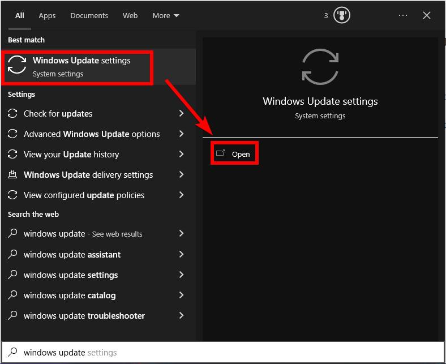Viewport: 446px width, 364px height.
Task: Click windows update troubleshooter text
Action: [84, 316]
